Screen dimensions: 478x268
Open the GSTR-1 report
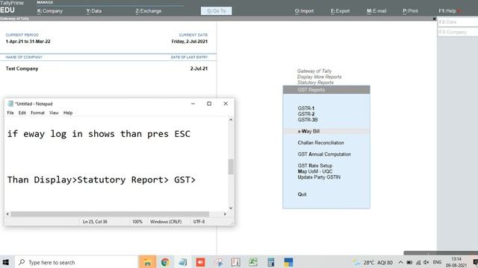pyautogui.click(x=305, y=108)
